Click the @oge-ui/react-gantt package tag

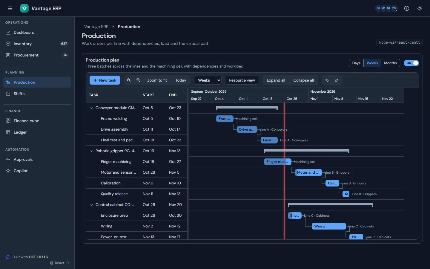pyautogui.click(x=400, y=42)
